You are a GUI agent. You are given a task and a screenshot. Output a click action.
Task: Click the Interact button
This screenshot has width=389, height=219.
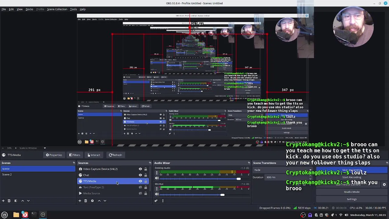click(x=94, y=155)
